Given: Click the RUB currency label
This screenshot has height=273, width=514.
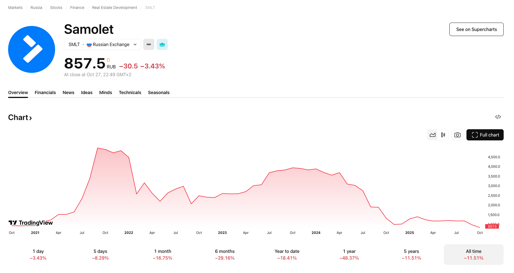Looking at the screenshot, I should [x=111, y=67].
